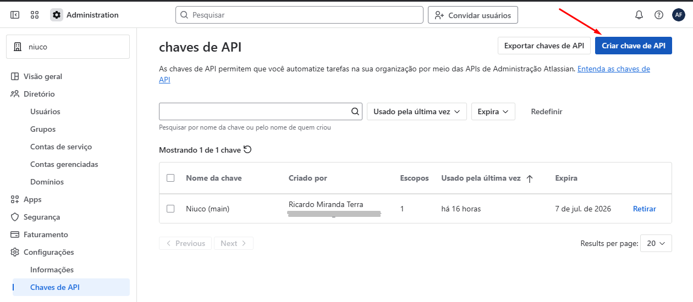
Task: Click Exportar chaves de API
Action: [x=544, y=46]
